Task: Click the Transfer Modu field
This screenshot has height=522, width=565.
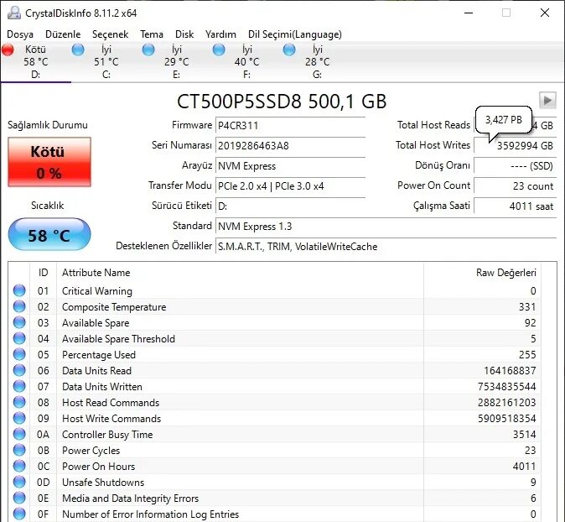Action: pos(290,186)
